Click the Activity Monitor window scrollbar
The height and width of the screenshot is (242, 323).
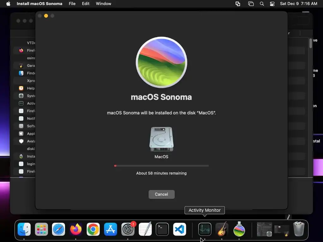point(311,43)
